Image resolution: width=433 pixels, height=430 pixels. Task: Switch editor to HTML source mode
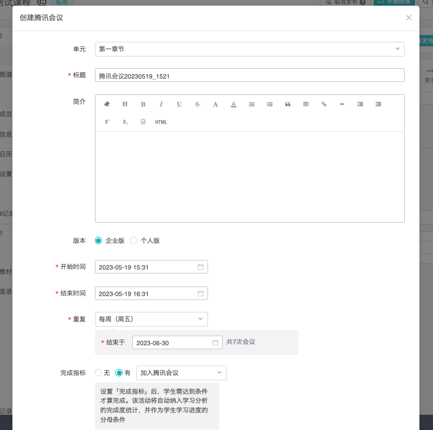click(x=161, y=122)
